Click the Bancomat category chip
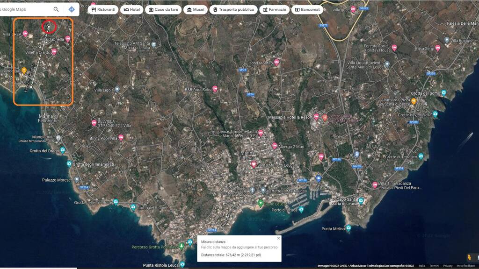This screenshot has height=269, width=479. click(307, 9)
